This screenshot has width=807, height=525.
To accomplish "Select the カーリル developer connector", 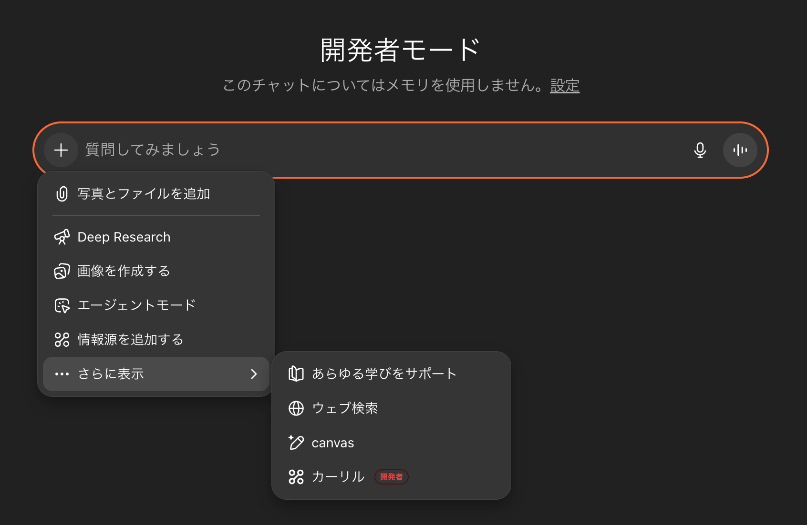I will tap(337, 476).
